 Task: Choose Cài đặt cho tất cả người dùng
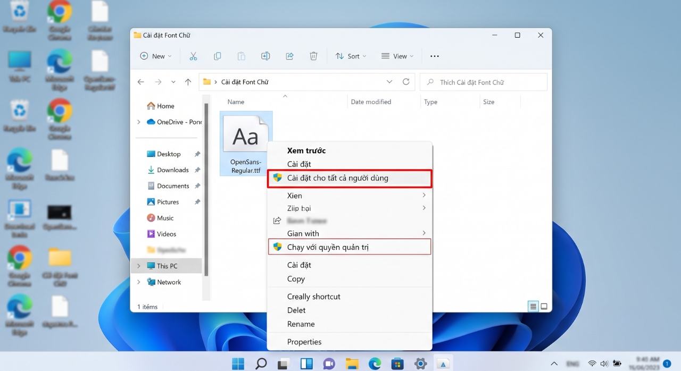pyautogui.click(x=350, y=178)
